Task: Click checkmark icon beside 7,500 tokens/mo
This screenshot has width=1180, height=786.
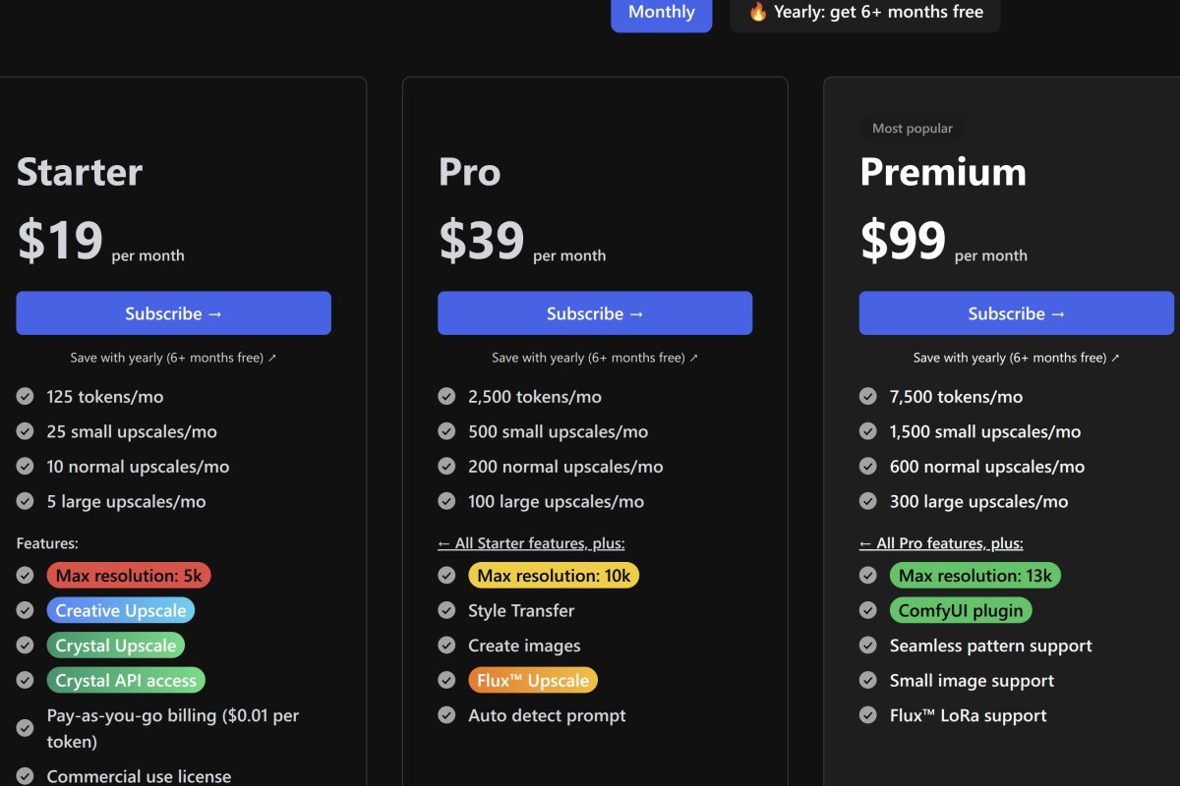Action: (868, 397)
